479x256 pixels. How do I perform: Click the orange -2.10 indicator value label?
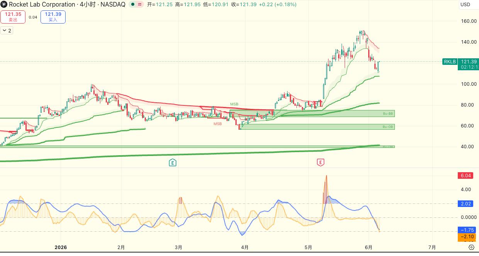tap(467, 237)
